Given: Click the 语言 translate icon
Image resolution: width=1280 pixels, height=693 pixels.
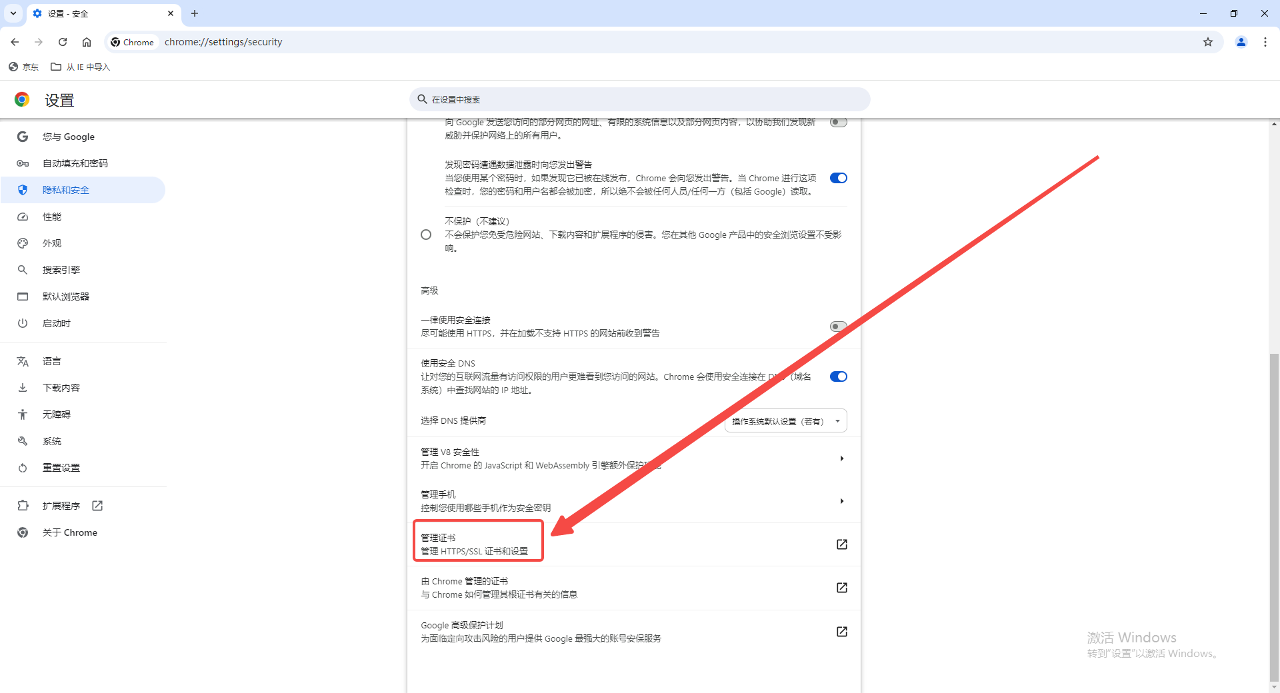Looking at the screenshot, I should 23,361.
